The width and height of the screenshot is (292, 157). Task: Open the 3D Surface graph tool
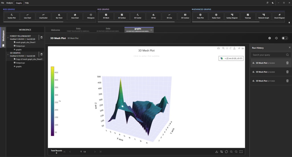[122, 16]
